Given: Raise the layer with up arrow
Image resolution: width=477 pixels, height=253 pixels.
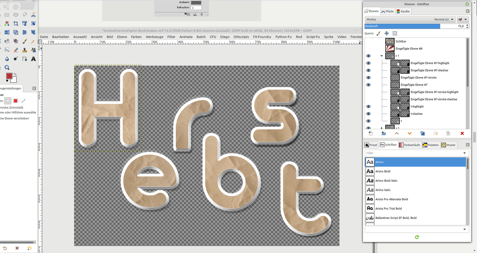Looking at the screenshot, I should 397,133.
